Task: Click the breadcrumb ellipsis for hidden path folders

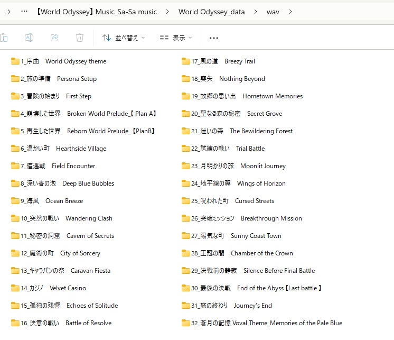Action: click(24, 11)
